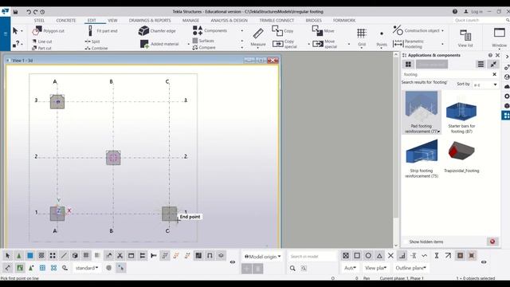Expand Pad footing reinforcement item arrow

(439, 132)
